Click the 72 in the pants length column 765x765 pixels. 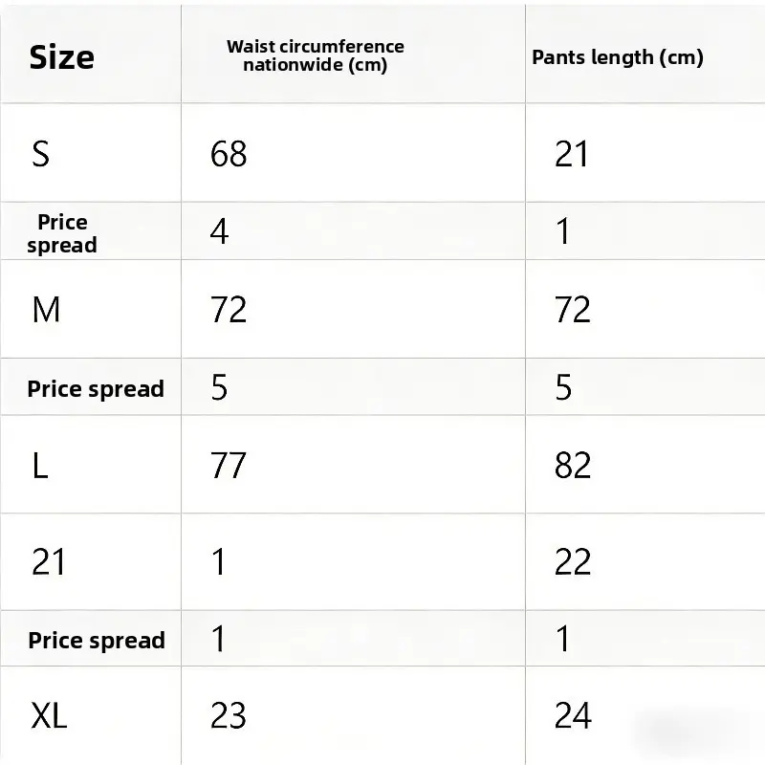click(572, 310)
